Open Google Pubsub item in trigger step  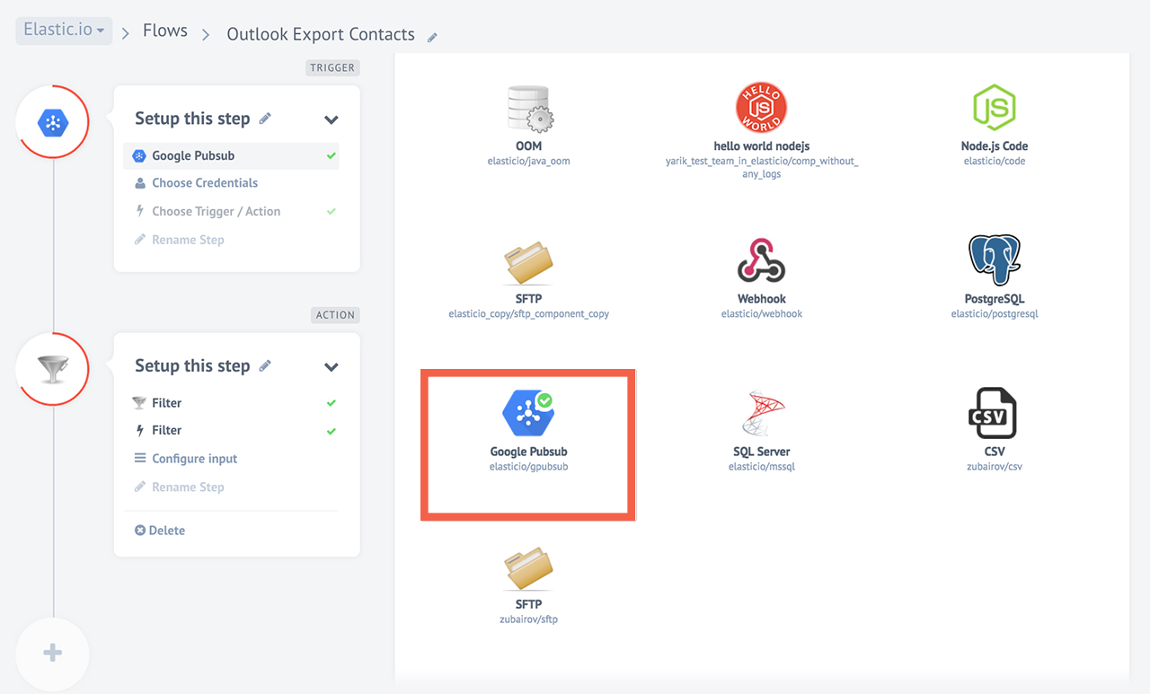(x=231, y=155)
